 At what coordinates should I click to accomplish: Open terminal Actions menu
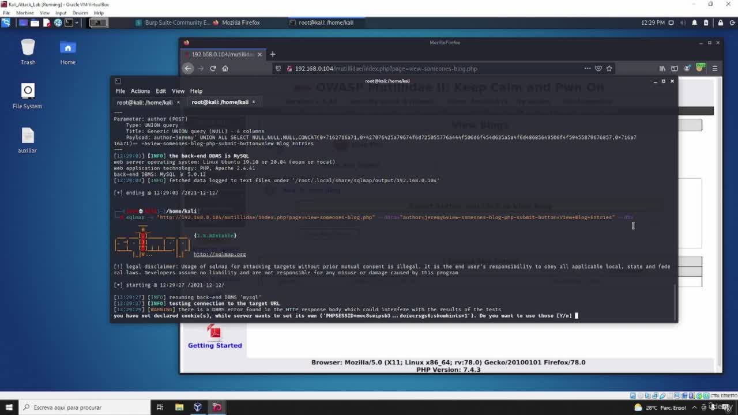pos(140,91)
